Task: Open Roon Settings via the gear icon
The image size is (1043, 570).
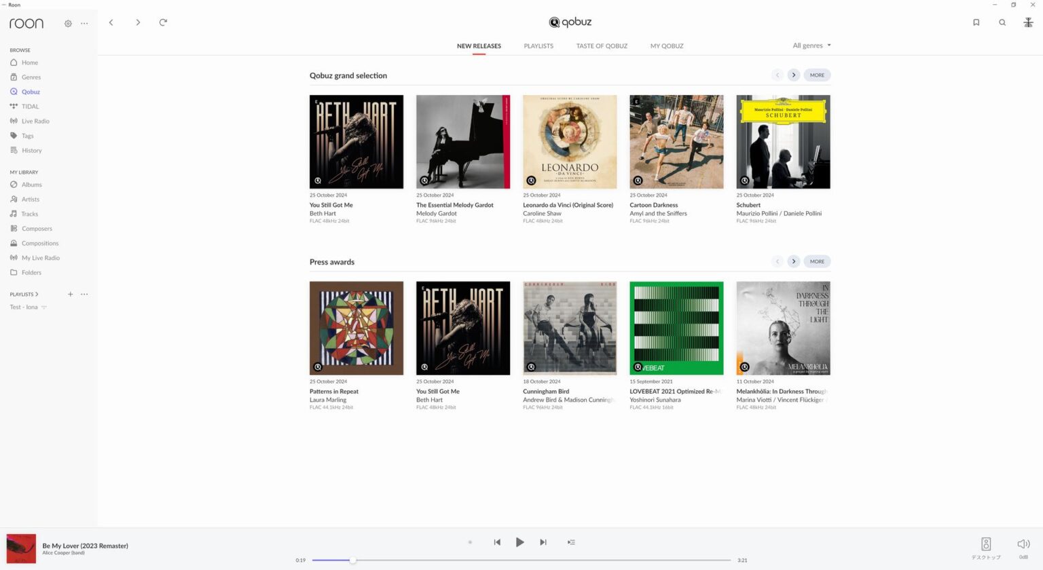Action: click(x=68, y=23)
